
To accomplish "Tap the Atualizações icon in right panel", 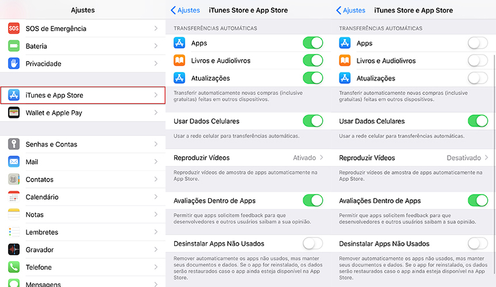I will pos(345,78).
